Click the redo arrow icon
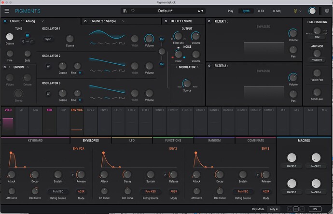This screenshot has width=333, height=214. 302,209
